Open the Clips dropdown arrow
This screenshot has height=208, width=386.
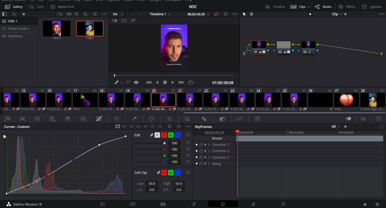tap(308, 7)
